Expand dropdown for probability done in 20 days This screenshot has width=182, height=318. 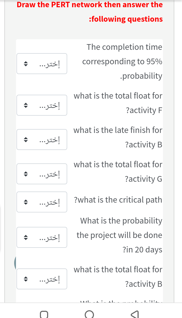[42, 237]
